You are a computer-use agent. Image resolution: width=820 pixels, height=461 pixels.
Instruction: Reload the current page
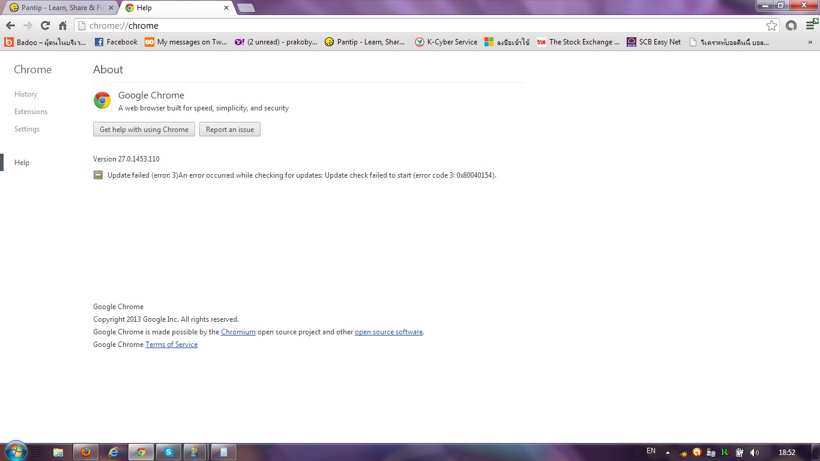point(45,26)
